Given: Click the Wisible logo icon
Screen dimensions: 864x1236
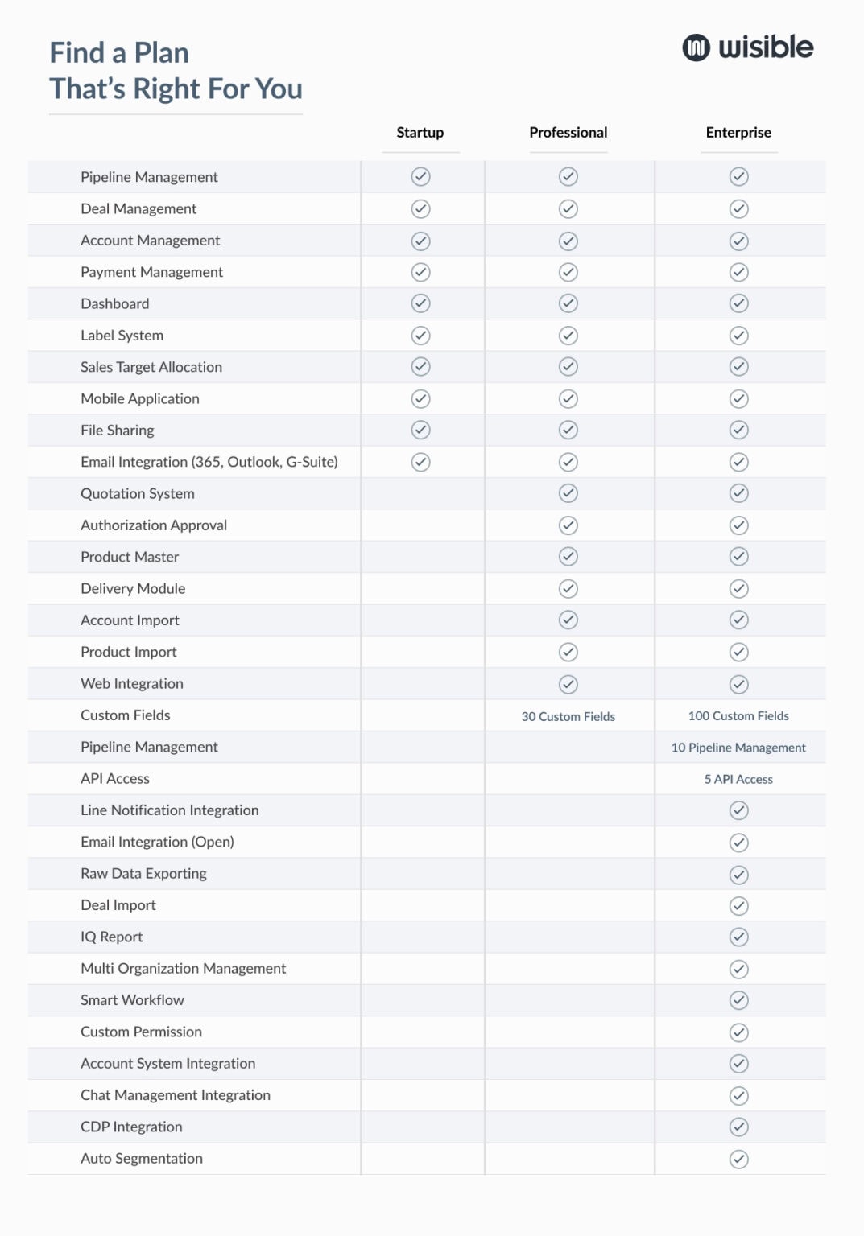Looking at the screenshot, I should [x=697, y=48].
